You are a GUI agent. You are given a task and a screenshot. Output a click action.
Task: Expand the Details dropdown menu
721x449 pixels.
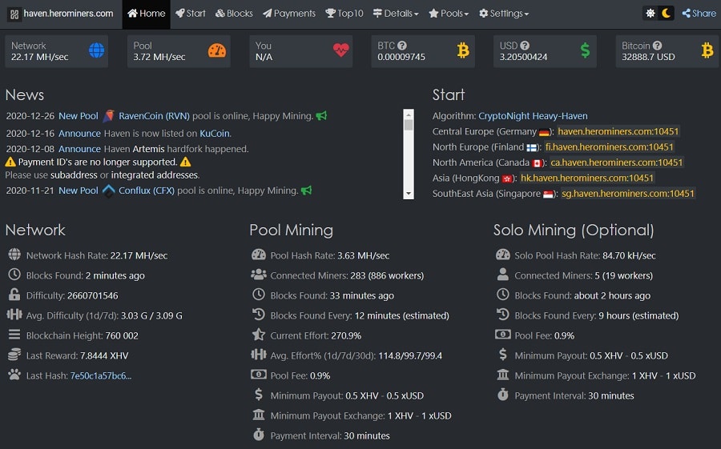click(396, 14)
